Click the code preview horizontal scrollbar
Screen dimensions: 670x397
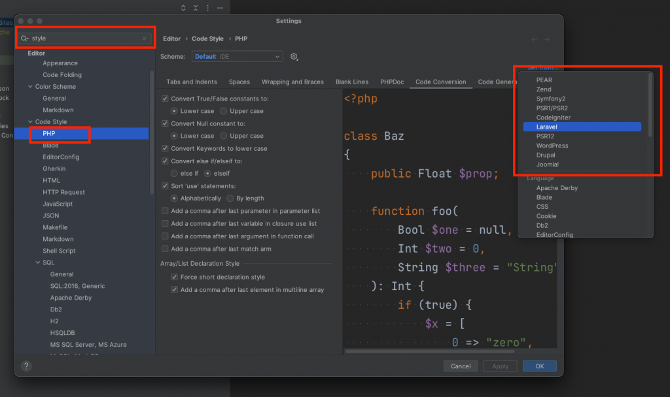tap(429, 352)
